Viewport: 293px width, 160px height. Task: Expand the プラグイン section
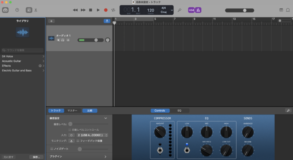(105, 156)
